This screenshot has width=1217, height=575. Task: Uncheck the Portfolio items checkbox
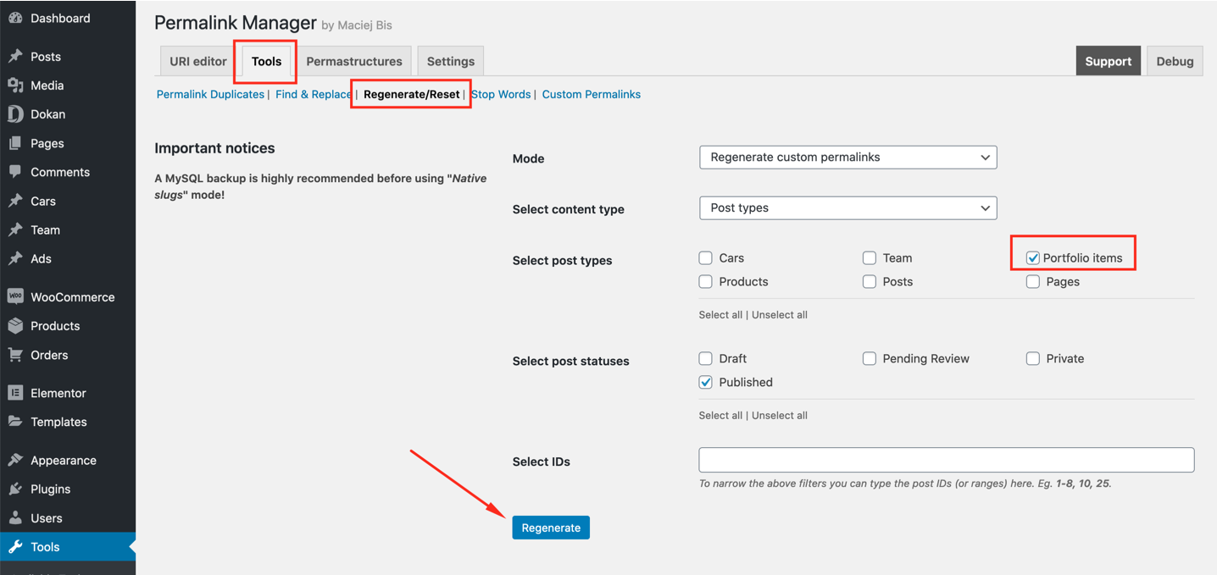click(x=1032, y=258)
